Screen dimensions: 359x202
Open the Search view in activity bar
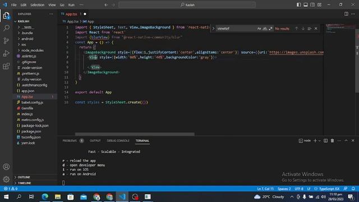[x=6, y=28]
